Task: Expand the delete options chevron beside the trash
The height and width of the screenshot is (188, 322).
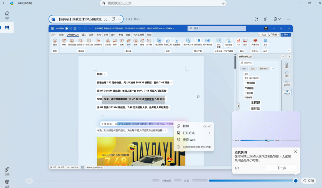Action: point(279,19)
